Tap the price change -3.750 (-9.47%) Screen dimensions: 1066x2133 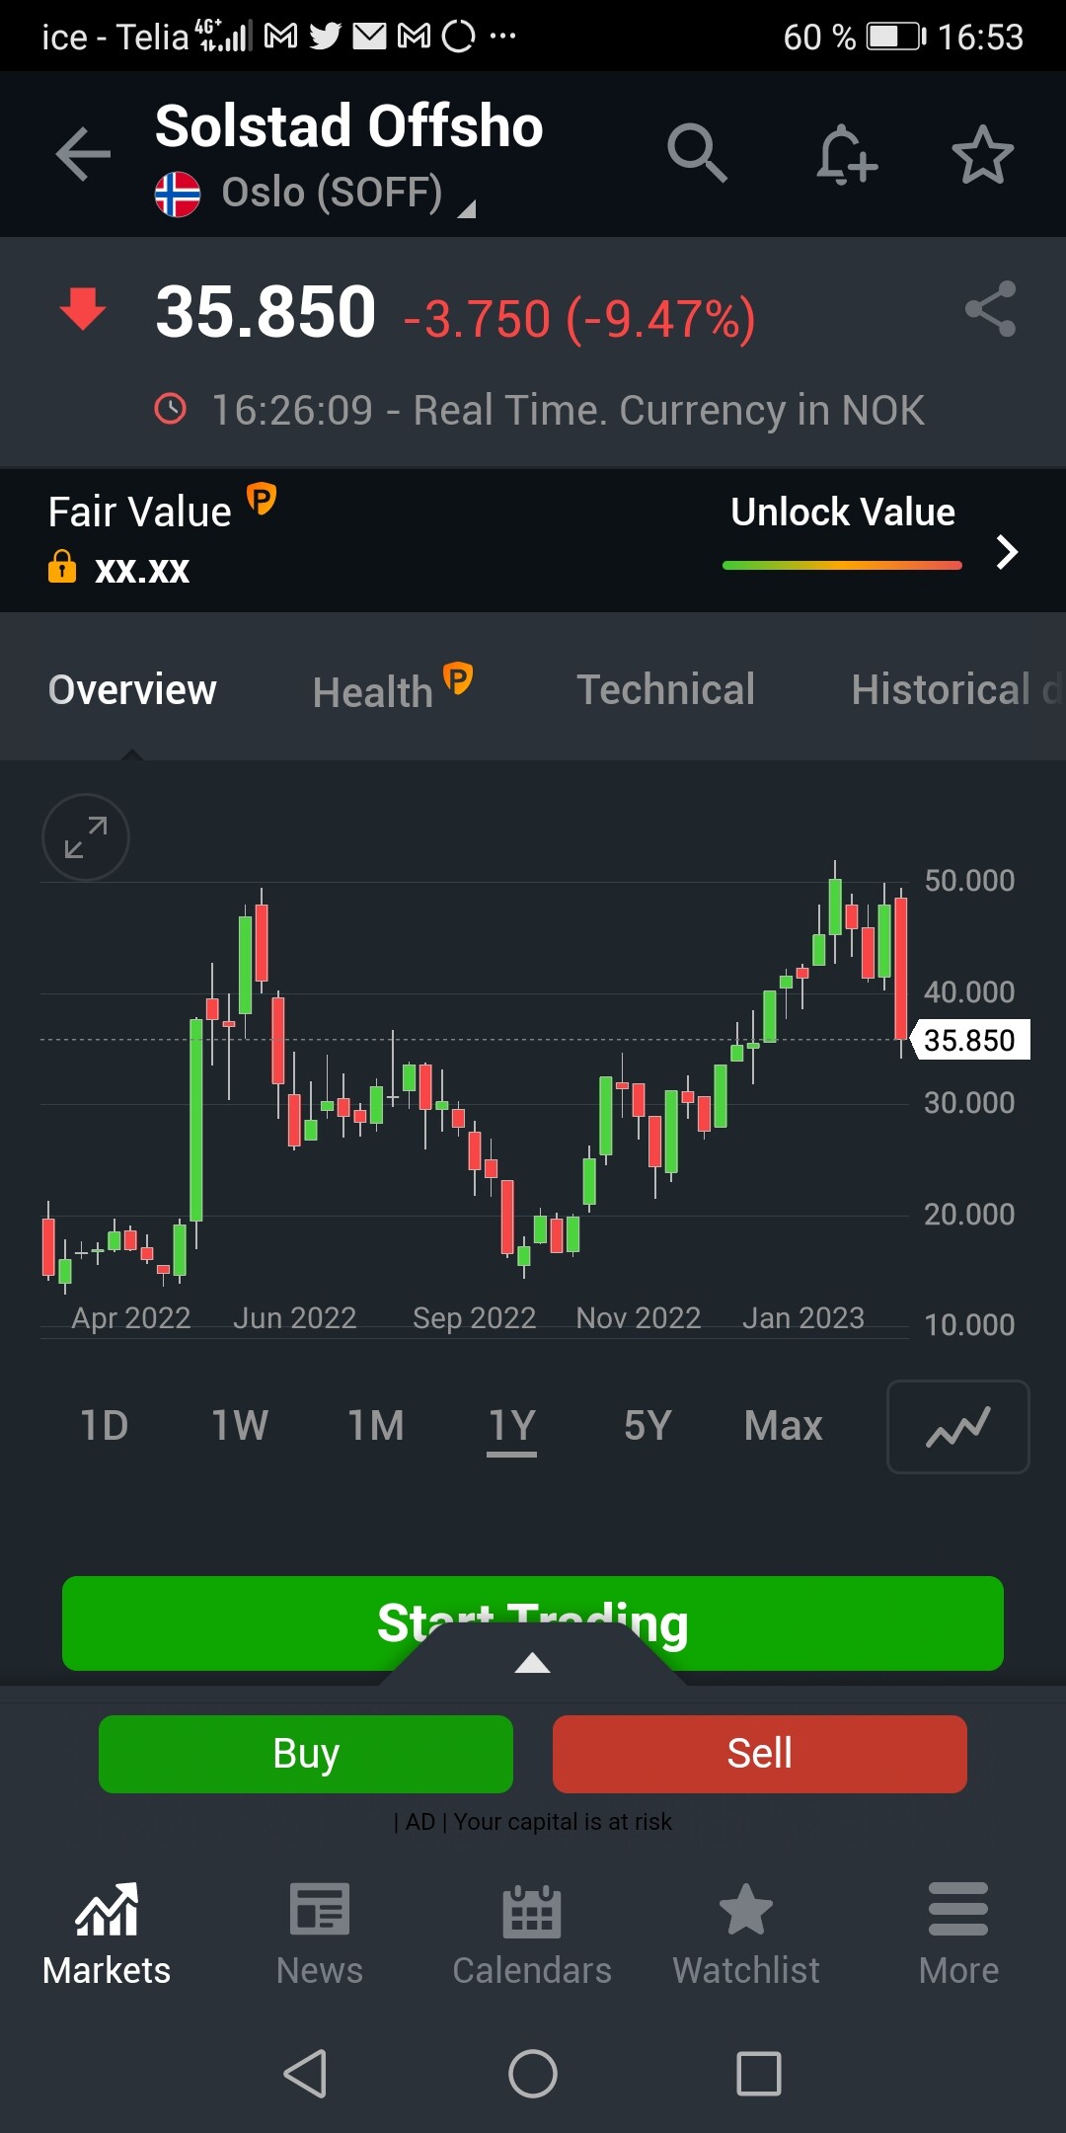click(x=579, y=319)
